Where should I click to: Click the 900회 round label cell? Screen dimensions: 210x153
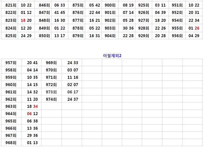click(x=110, y=5)
